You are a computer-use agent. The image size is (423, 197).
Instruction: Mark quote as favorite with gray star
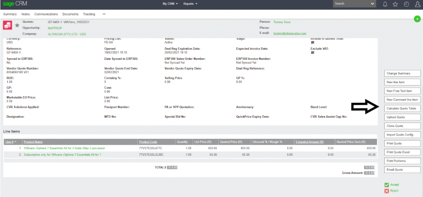pyautogui.click(x=17, y=25)
